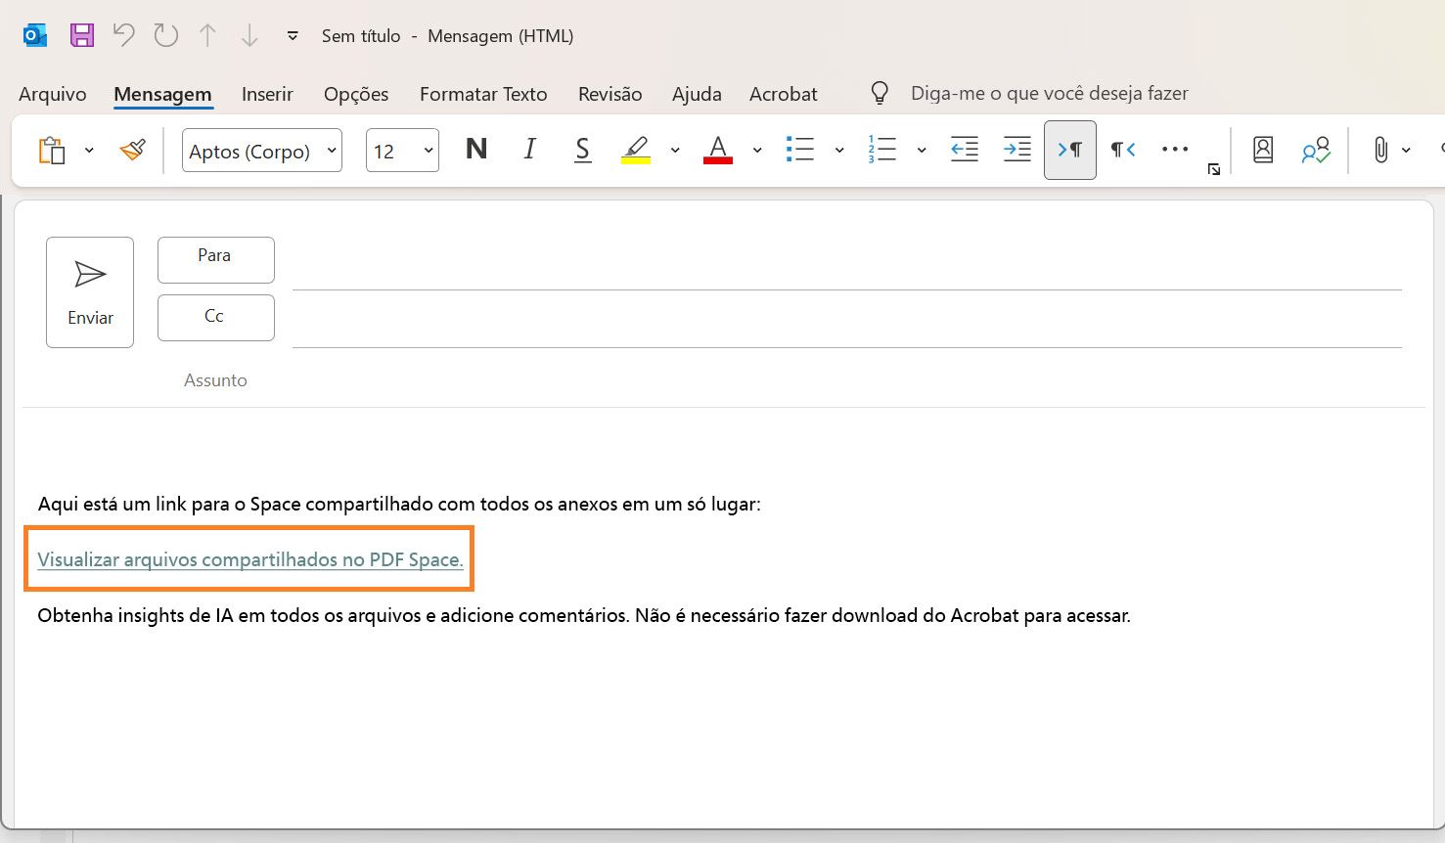
Task: Toggle bulleted list
Action: [800, 150]
